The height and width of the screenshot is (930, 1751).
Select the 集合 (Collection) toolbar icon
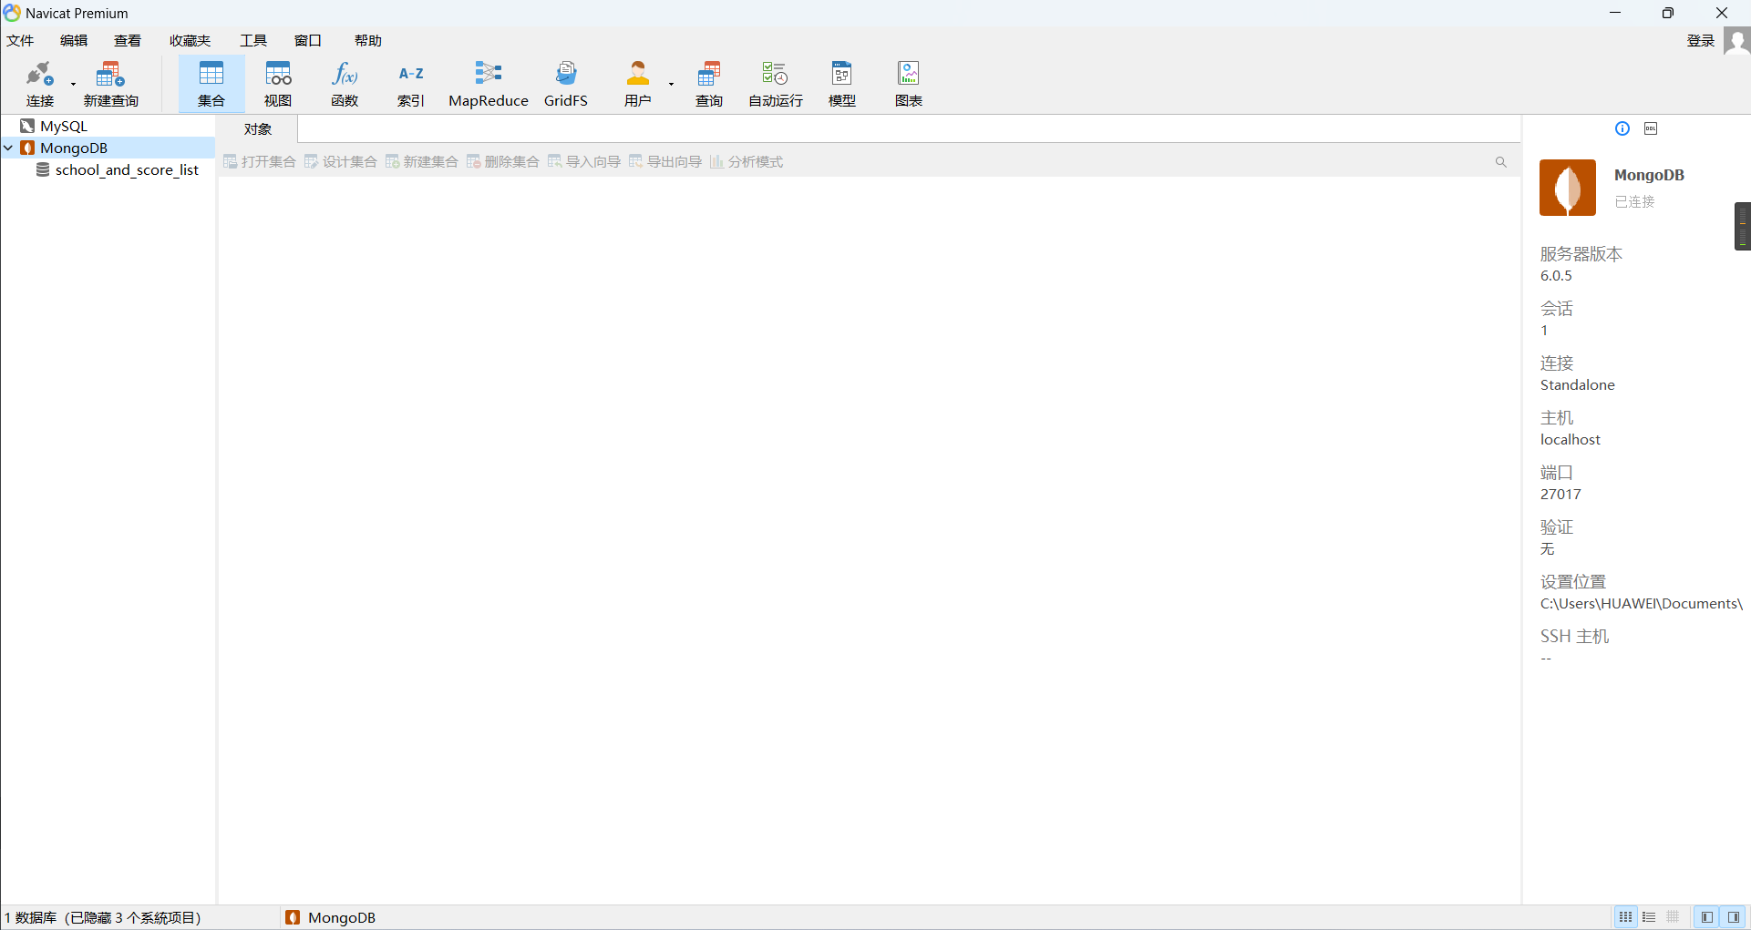click(x=211, y=84)
